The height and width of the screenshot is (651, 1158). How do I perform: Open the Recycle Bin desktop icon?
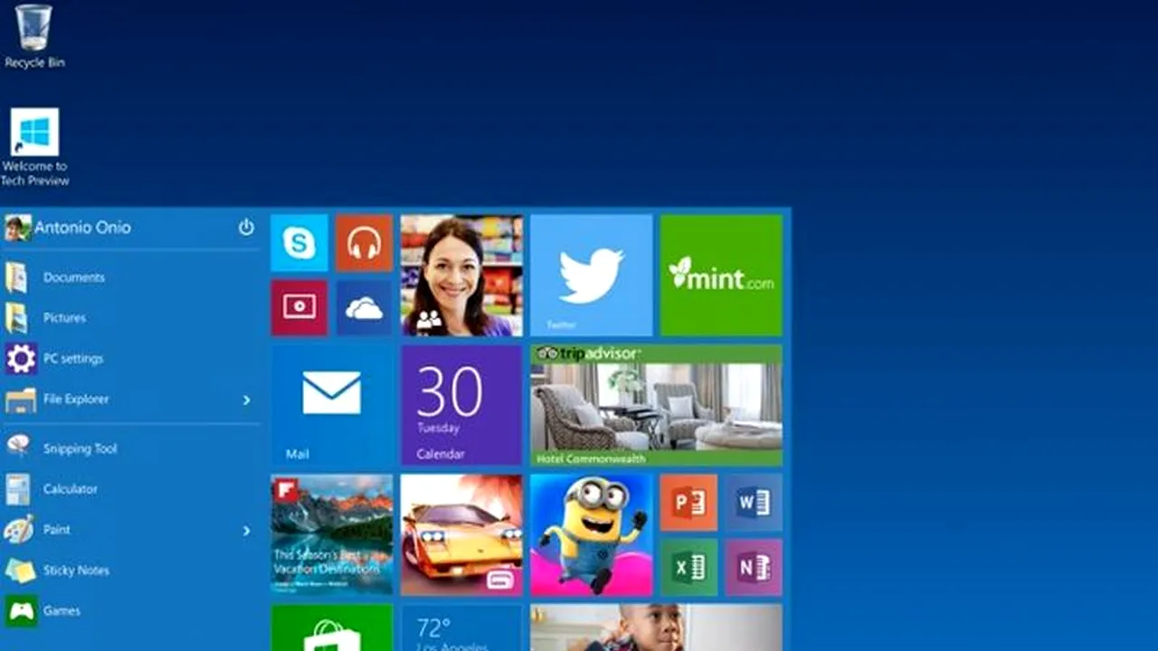(x=34, y=37)
